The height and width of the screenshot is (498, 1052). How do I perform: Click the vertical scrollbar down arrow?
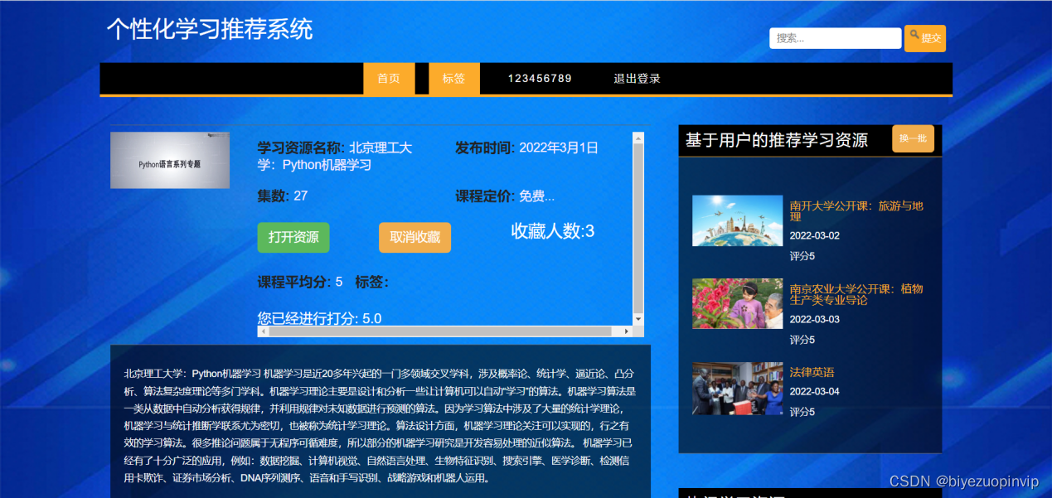[638, 319]
